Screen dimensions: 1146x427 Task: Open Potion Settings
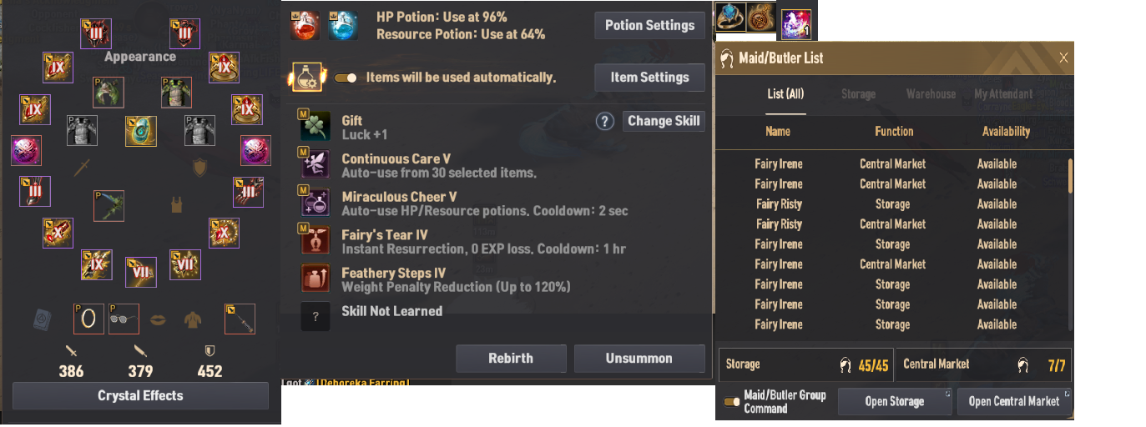(649, 25)
